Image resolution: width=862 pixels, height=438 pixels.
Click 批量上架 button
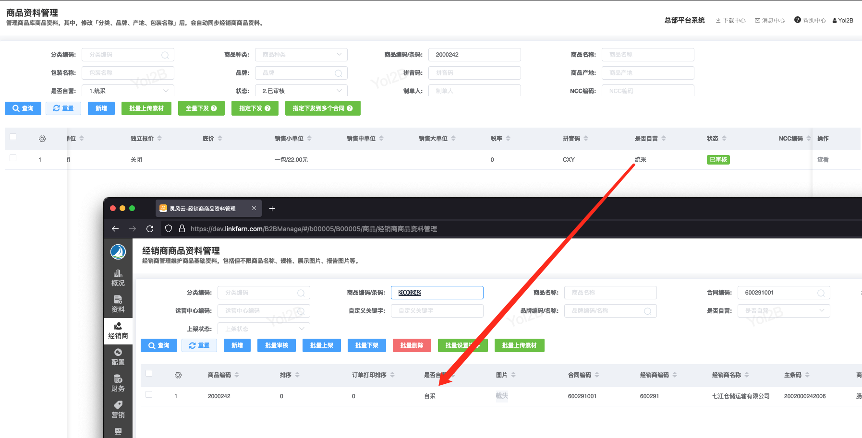pyautogui.click(x=322, y=345)
